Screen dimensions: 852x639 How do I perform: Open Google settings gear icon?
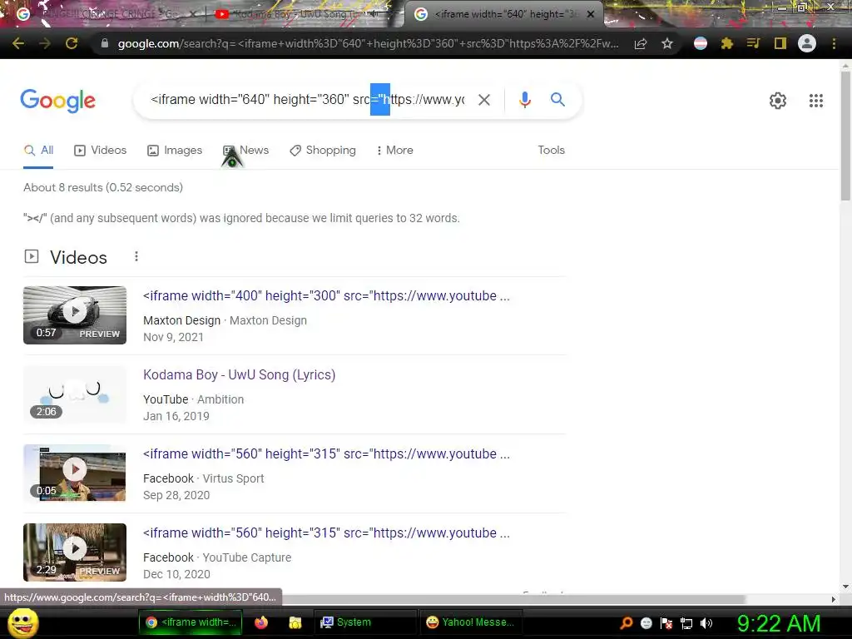(x=778, y=101)
